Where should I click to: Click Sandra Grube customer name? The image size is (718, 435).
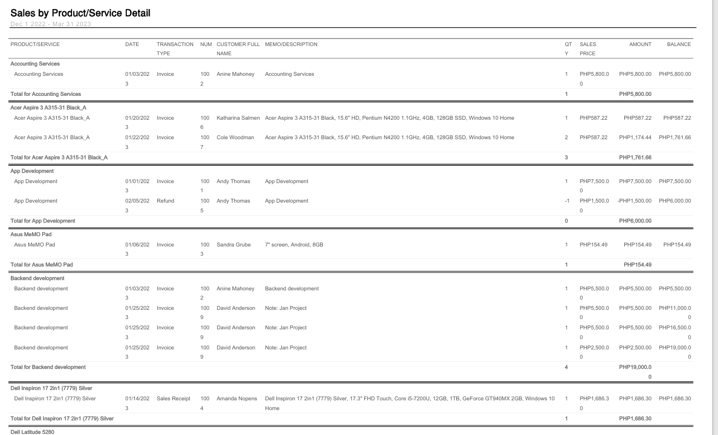point(234,245)
